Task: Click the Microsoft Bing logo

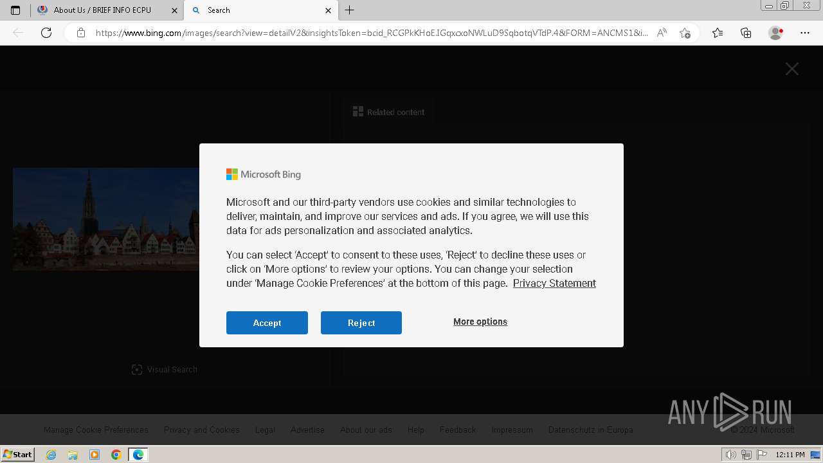Action: pyautogui.click(x=264, y=174)
